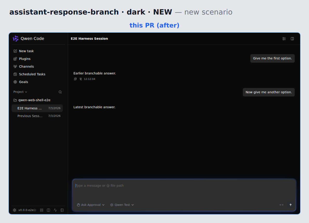Click the 12:12:04 timestamp
The height and width of the screenshot is (223, 309).
(89, 79)
